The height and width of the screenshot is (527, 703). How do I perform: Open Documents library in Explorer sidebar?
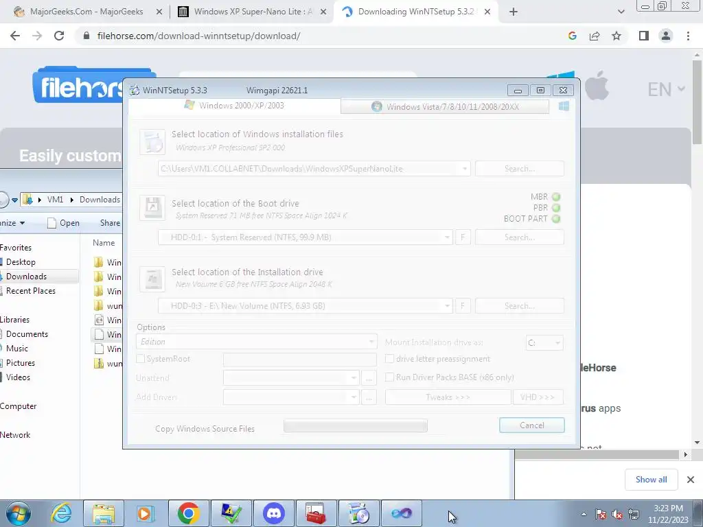(x=27, y=334)
